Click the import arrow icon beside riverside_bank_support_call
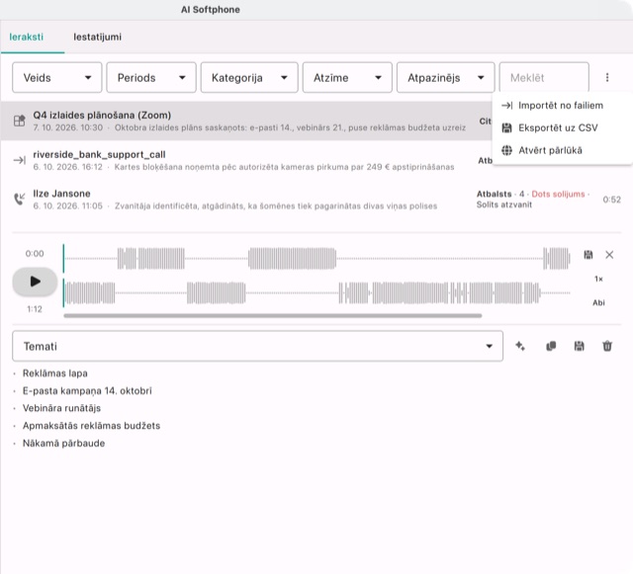This screenshot has width=633, height=574. (19, 160)
